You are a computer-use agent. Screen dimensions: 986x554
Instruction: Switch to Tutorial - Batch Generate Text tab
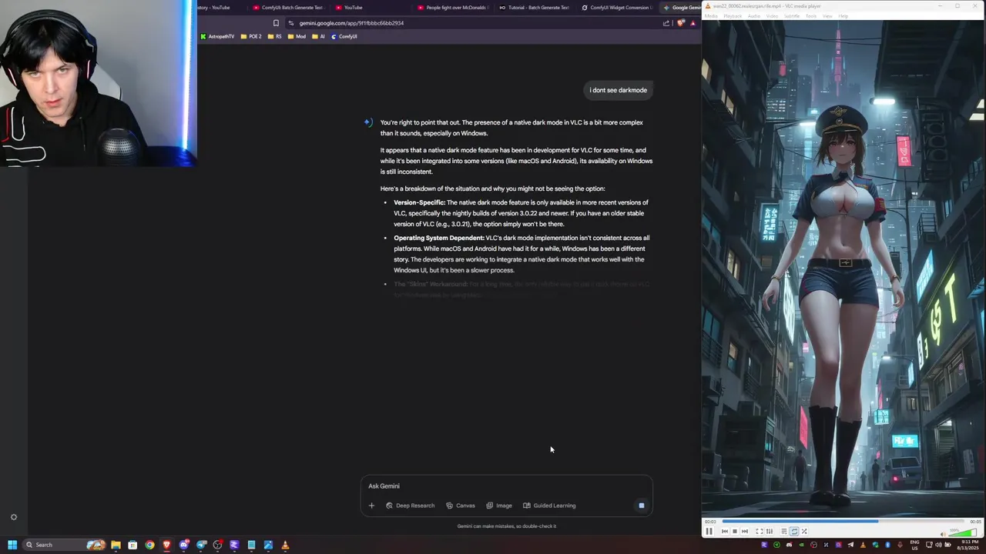pos(533,8)
